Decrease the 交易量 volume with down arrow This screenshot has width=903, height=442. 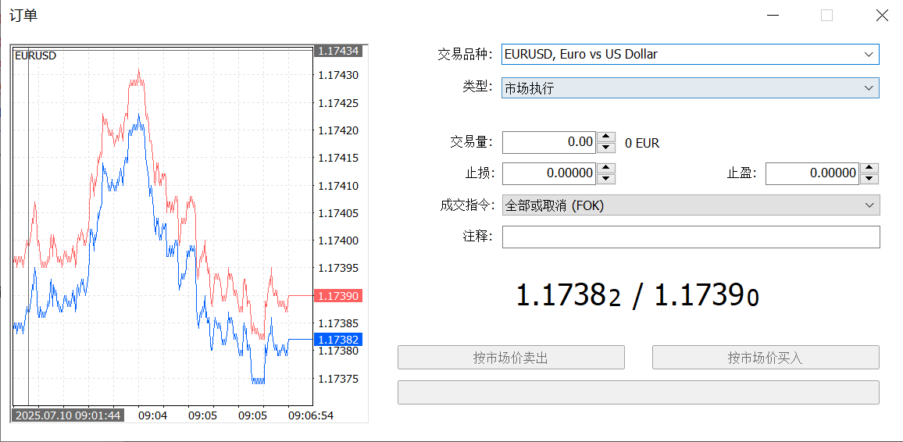tap(605, 148)
